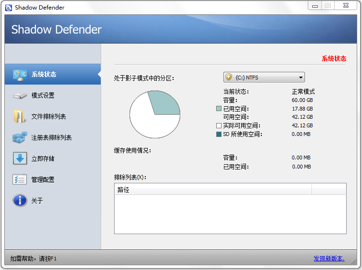Click the 模式设置 hard drive icon

point(20,96)
